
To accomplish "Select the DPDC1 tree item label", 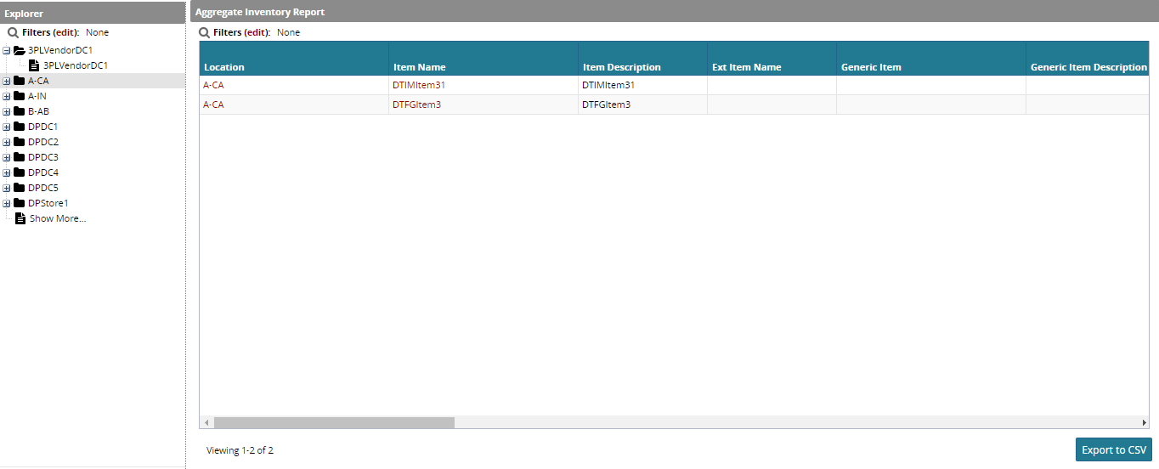I will pyautogui.click(x=43, y=127).
